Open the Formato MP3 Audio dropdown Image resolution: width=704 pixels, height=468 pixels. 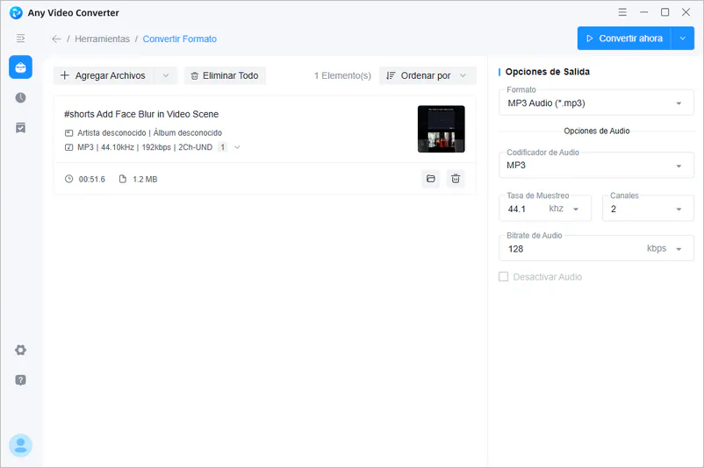(x=596, y=103)
